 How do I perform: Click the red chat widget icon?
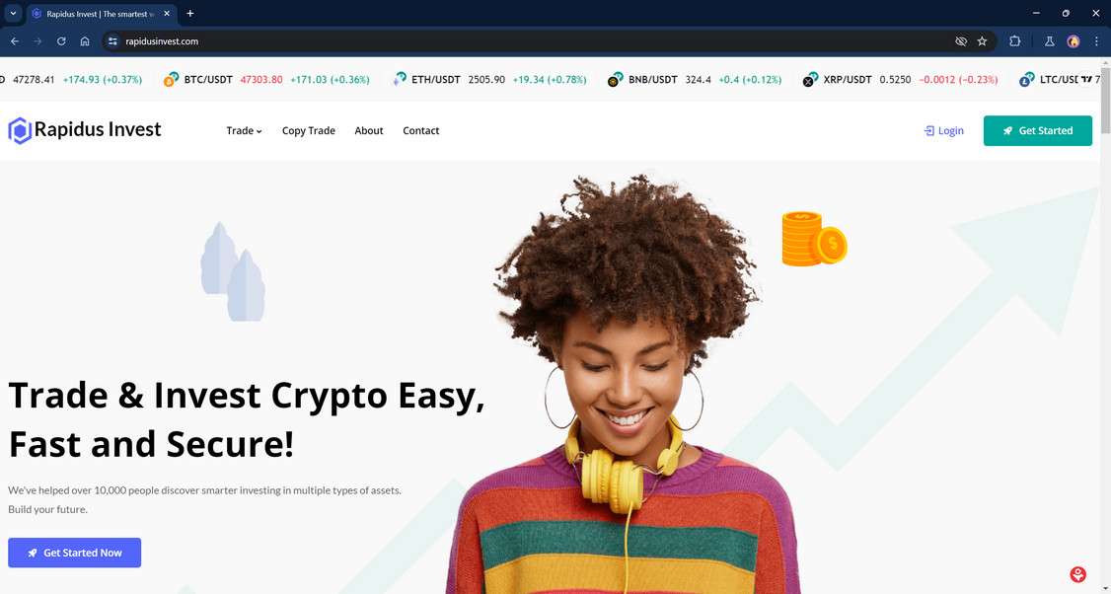pos(1077,574)
